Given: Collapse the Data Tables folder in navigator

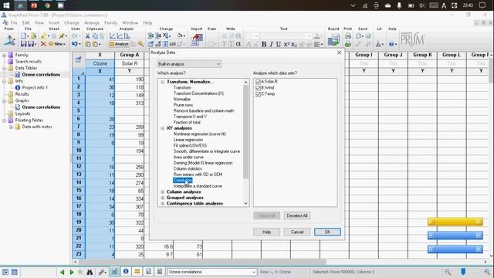Looking at the screenshot, I should 5,68.
